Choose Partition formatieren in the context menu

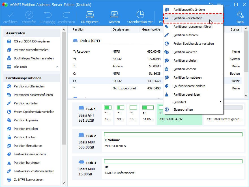[193, 78]
